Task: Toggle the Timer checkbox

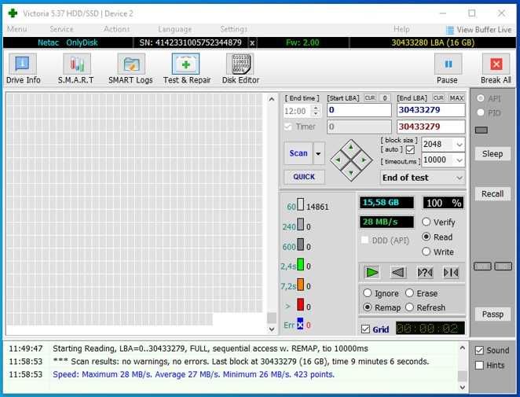Action: tap(287, 127)
